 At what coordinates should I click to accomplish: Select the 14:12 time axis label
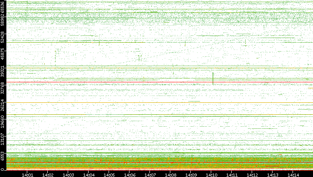tap(252, 175)
